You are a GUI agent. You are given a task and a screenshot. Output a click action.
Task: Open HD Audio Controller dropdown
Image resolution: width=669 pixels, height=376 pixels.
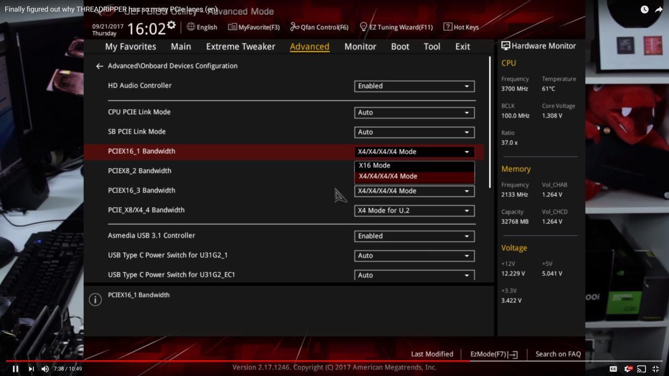[414, 86]
